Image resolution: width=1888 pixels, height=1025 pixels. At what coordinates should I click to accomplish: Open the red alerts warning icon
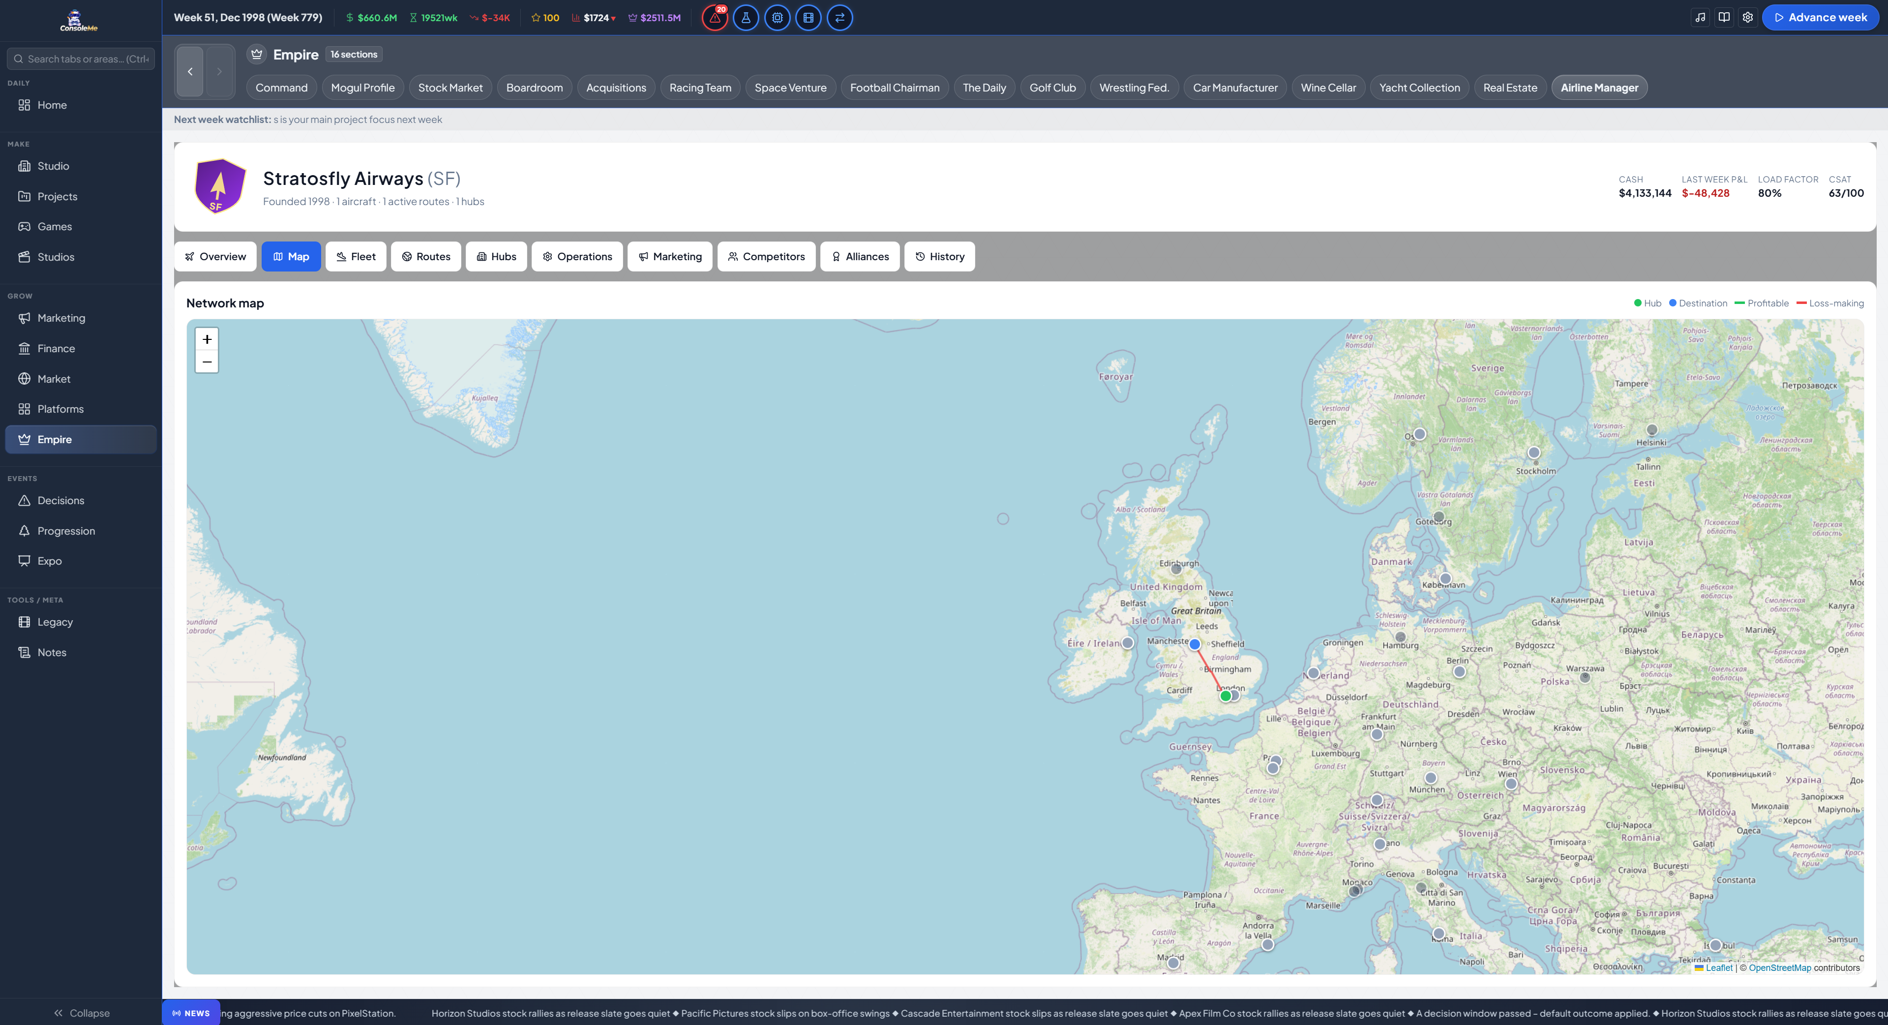tap(715, 18)
